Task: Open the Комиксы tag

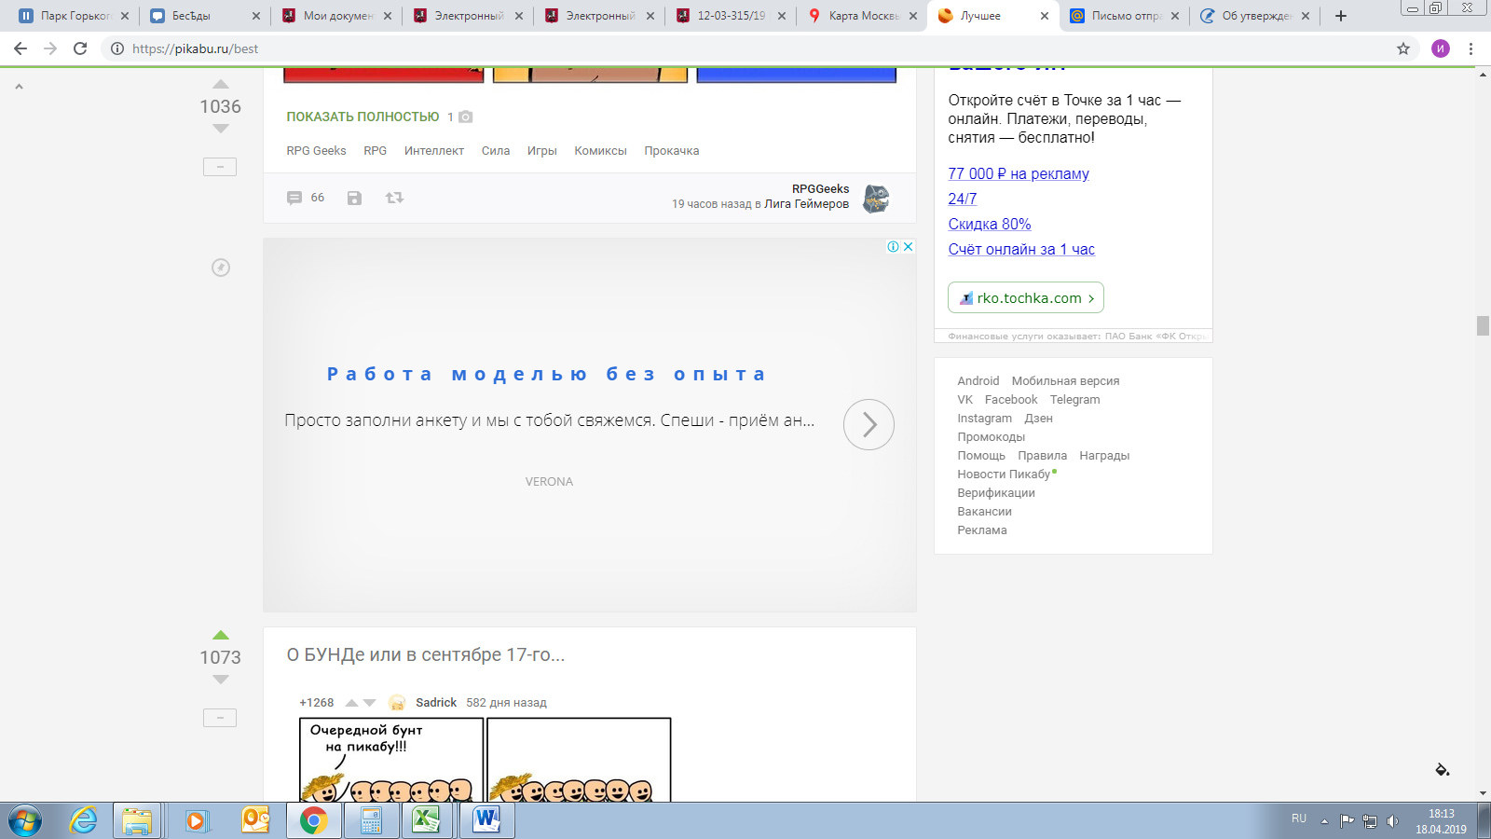Action: [600, 151]
